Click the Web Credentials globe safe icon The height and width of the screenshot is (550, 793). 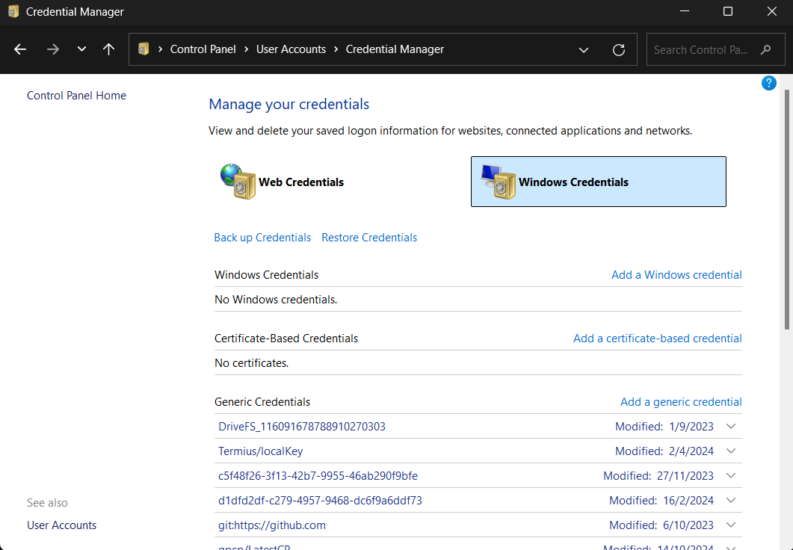[238, 182]
